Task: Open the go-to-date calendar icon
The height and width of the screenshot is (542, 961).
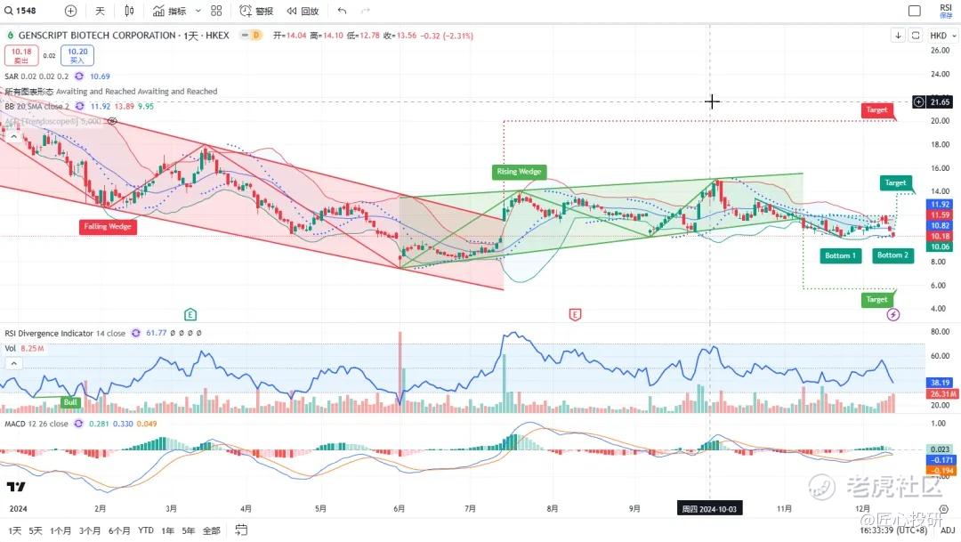Action: 241,530
